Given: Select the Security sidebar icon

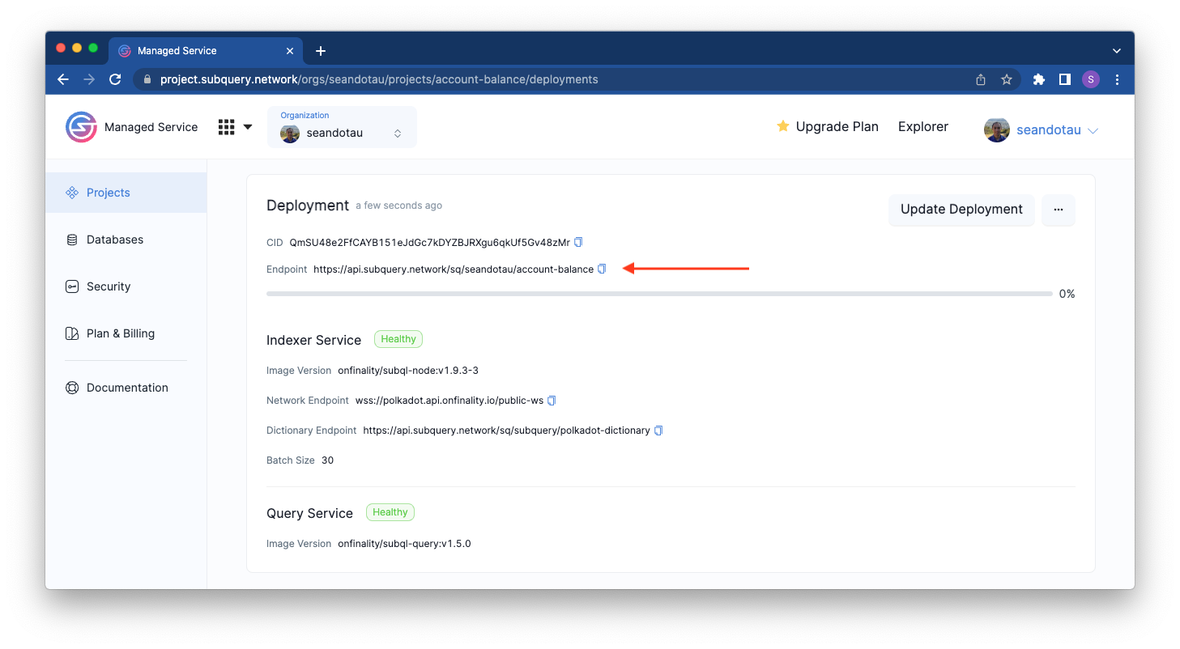Looking at the screenshot, I should [71, 286].
